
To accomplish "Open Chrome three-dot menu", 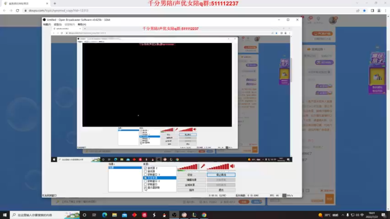I will (x=386, y=10).
